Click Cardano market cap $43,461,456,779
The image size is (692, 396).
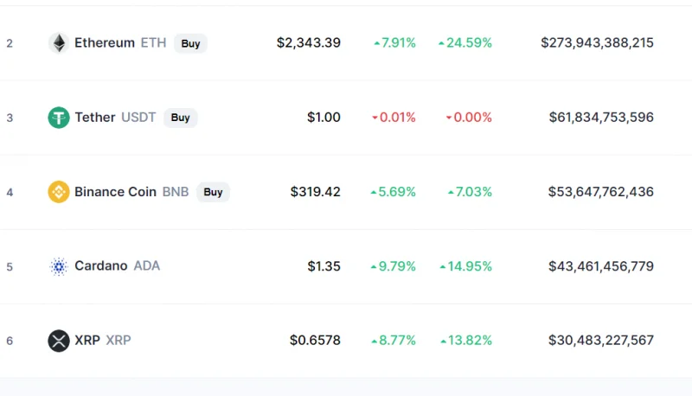coord(600,266)
